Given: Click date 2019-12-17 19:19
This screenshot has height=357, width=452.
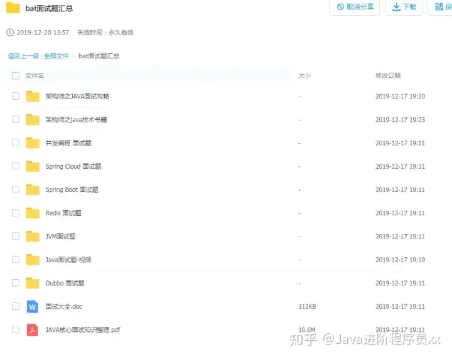Looking at the screenshot, I should [400, 260].
